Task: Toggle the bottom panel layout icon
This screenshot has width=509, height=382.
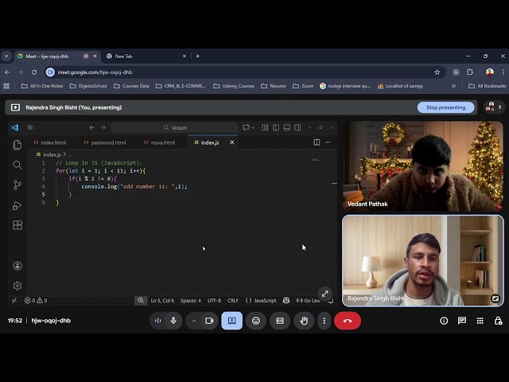Action: (x=286, y=127)
